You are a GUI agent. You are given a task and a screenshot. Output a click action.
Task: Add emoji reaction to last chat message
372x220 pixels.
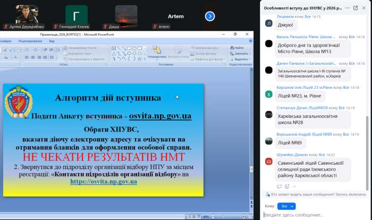click(287, 187)
